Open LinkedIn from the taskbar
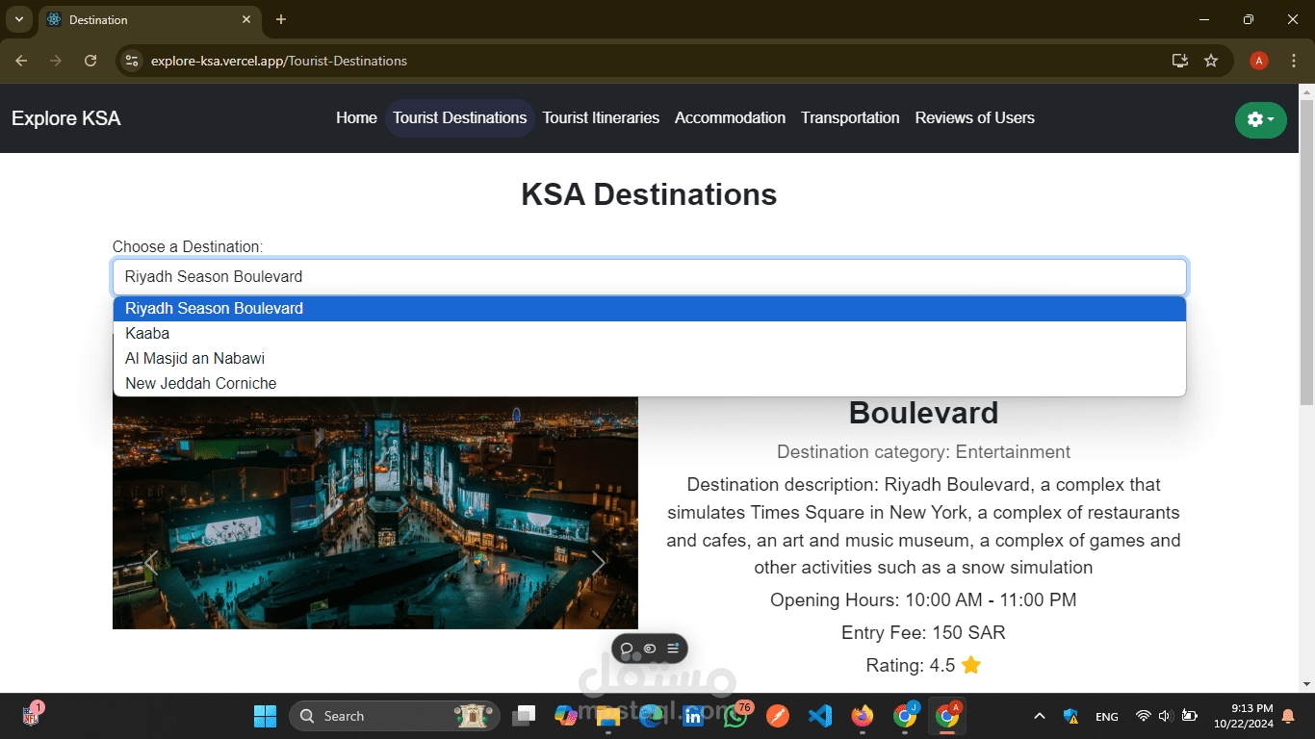 [692, 716]
